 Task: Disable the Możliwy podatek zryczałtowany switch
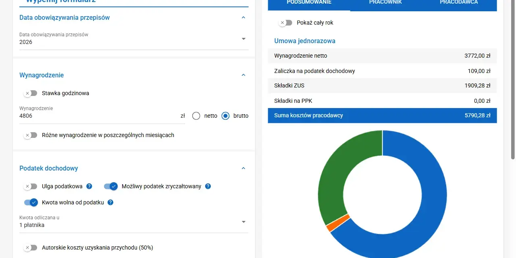111,186
